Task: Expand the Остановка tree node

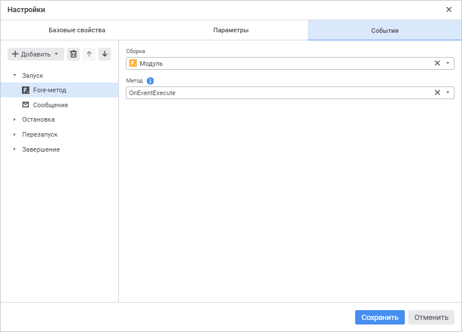Action: coord(14,119)
